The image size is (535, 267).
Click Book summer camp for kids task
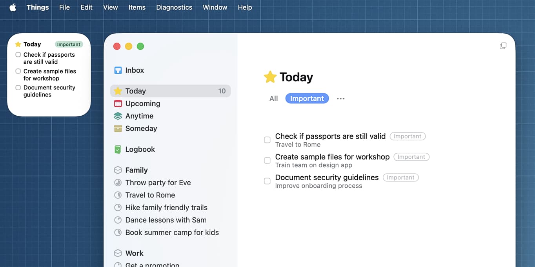pyautogui.click(x=171, y=232)
